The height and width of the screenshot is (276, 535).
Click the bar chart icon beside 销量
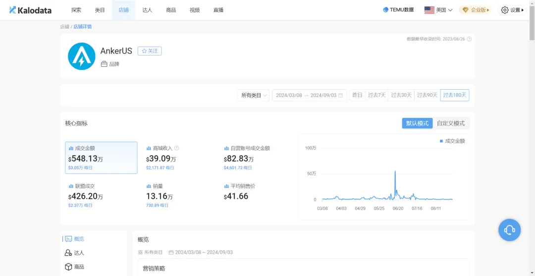pos(149,186)
